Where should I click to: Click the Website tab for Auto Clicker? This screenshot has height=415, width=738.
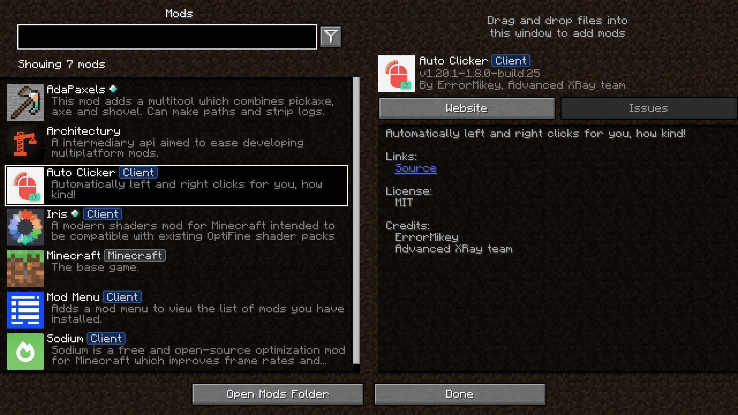click(466, 108)
